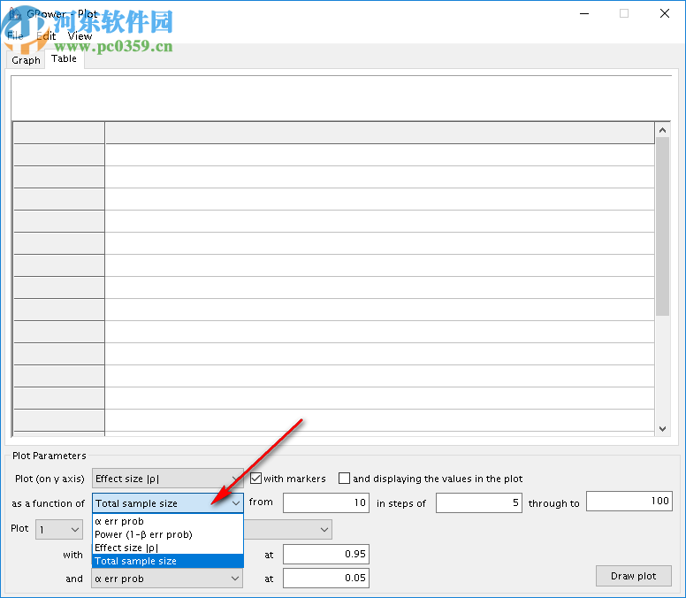Toggle the 'with markers' checkbox
This screenshot has height=598, width=686.
point(256,478)
